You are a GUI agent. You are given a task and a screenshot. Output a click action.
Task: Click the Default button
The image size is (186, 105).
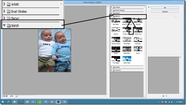coord(165,12)
